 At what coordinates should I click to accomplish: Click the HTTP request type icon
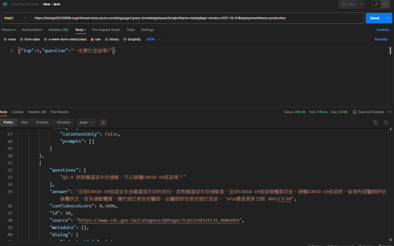[x=5, y=4]
